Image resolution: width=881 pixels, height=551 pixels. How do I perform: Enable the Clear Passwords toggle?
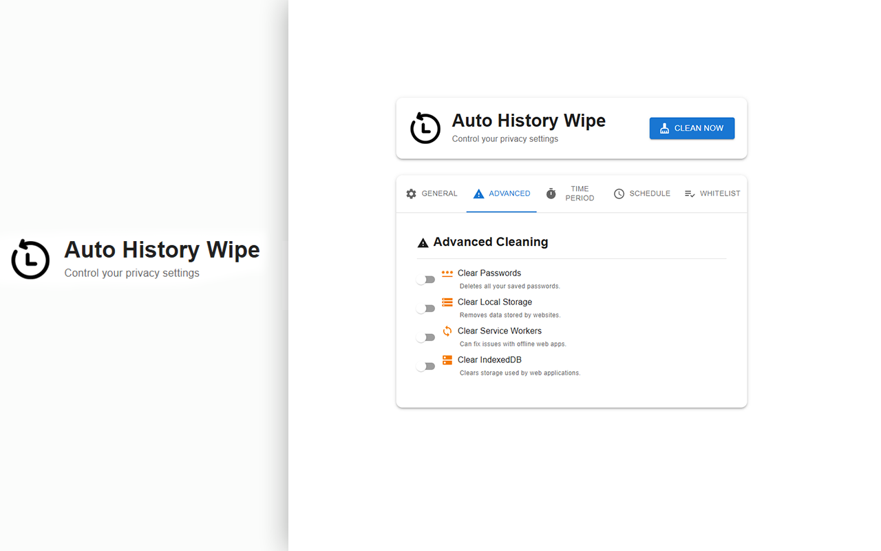(426, 279)
